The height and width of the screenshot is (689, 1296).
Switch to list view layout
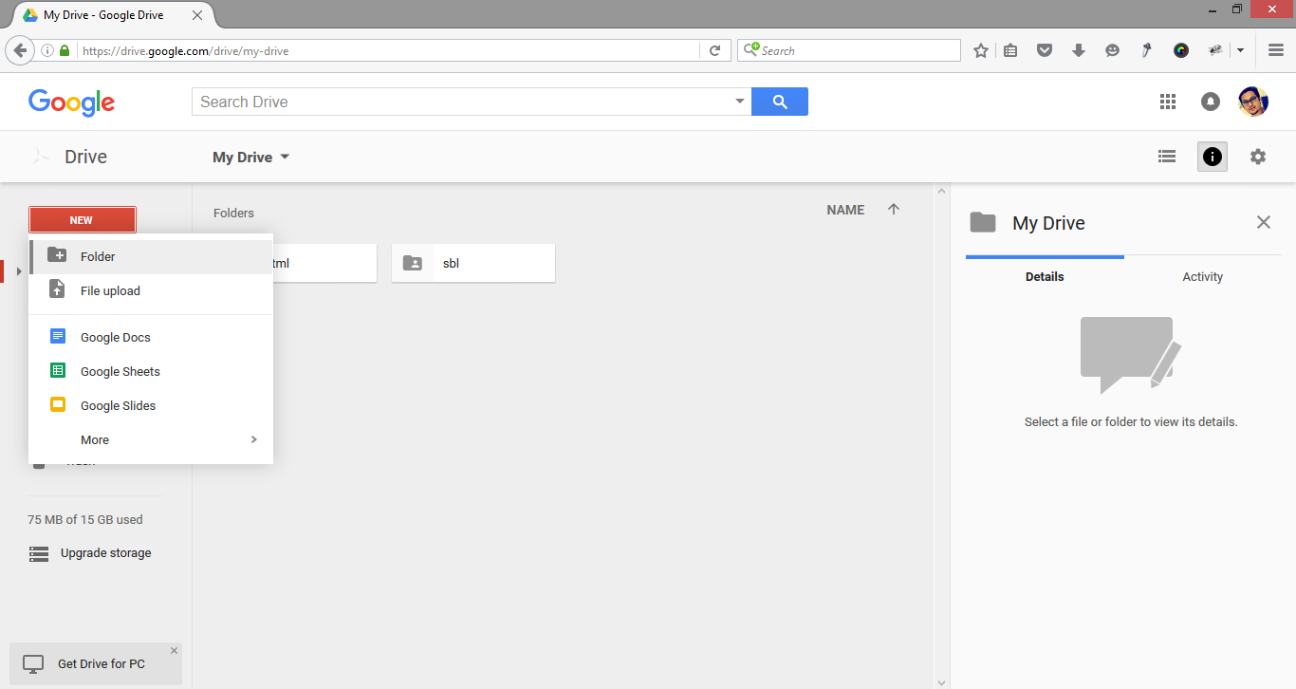1167,156
